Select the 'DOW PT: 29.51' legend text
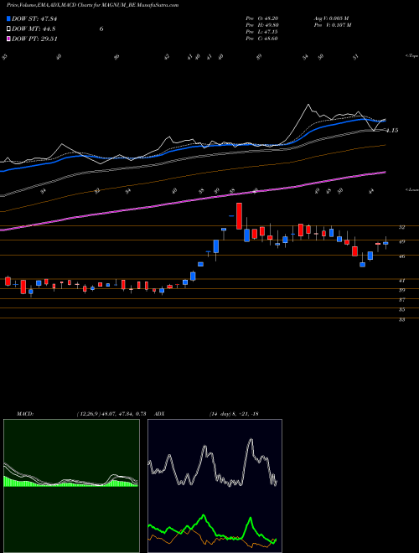This screenshot has width=419, height=553. tap(34, 39)
